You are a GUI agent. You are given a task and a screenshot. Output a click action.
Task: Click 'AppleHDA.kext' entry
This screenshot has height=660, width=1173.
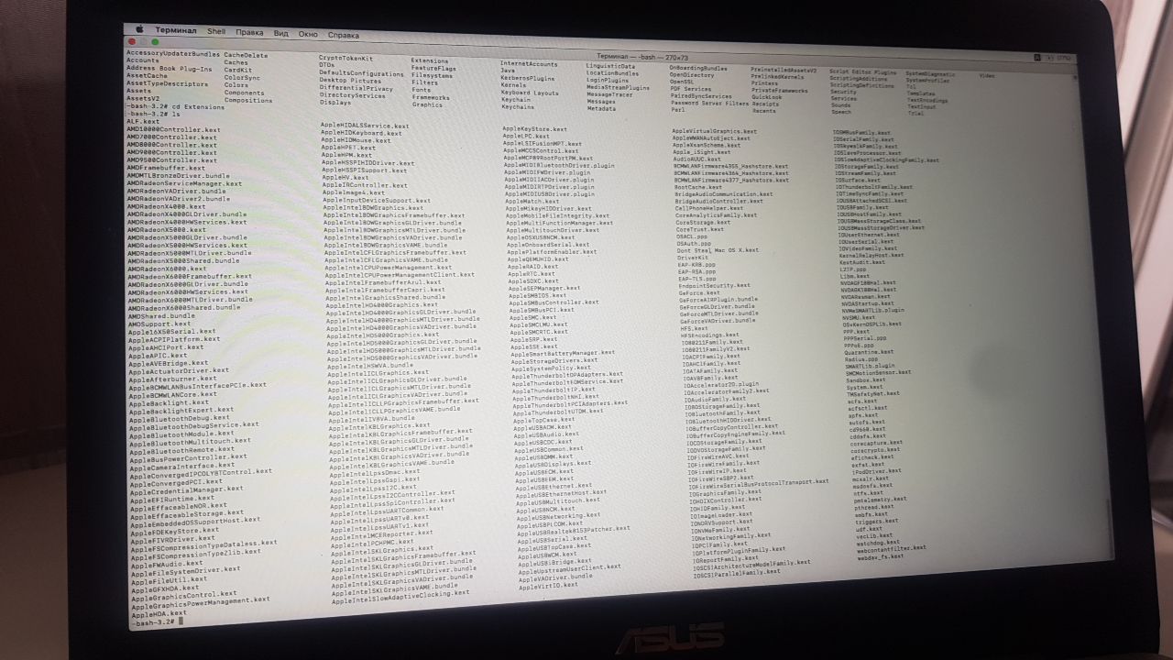[x=159, y=612]
